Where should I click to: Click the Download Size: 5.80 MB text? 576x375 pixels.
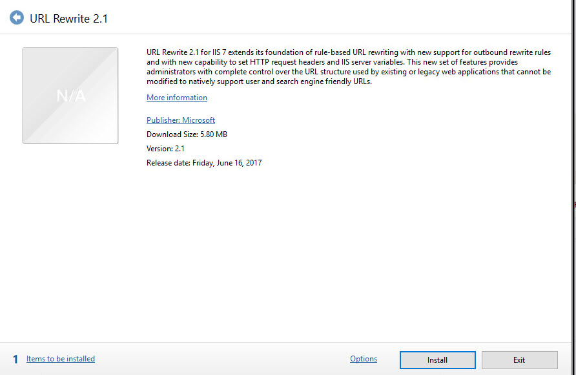(x=187, y=134)
